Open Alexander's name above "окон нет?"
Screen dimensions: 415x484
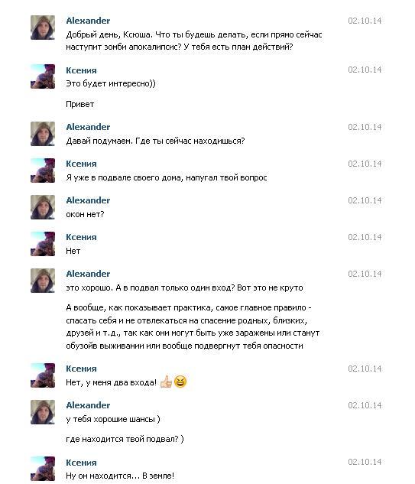[88, 200]
